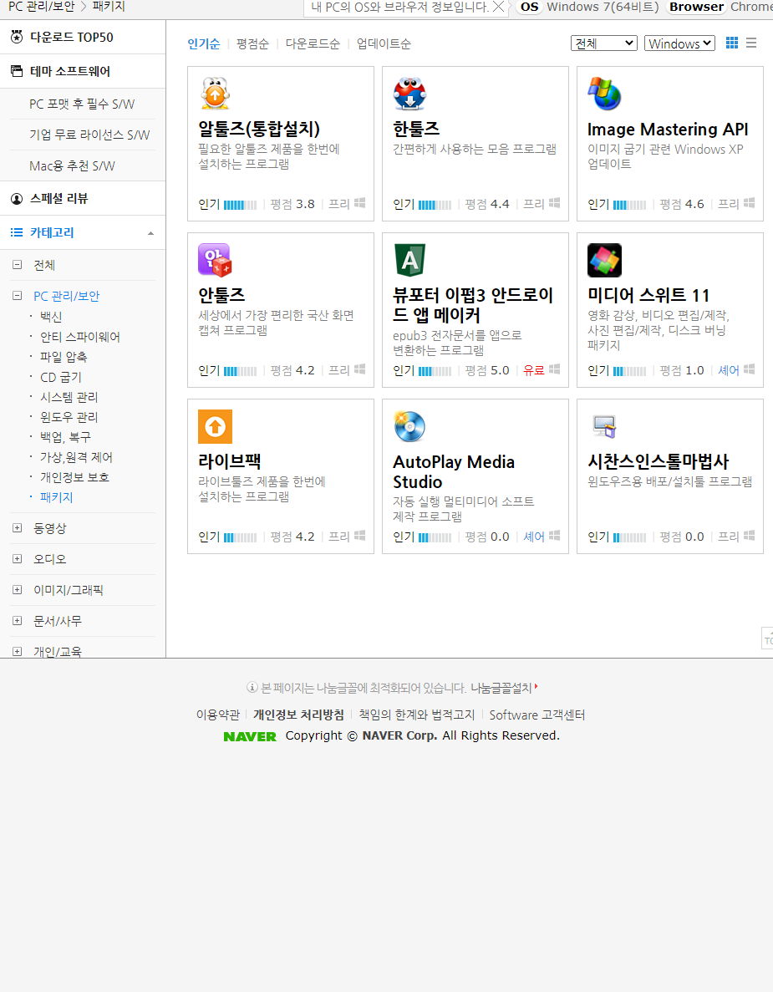Image resolution: width=773 pixels, height=992 pixels.
Task: Collapse the PC 관리/보안 tree node
Action: 18,296
